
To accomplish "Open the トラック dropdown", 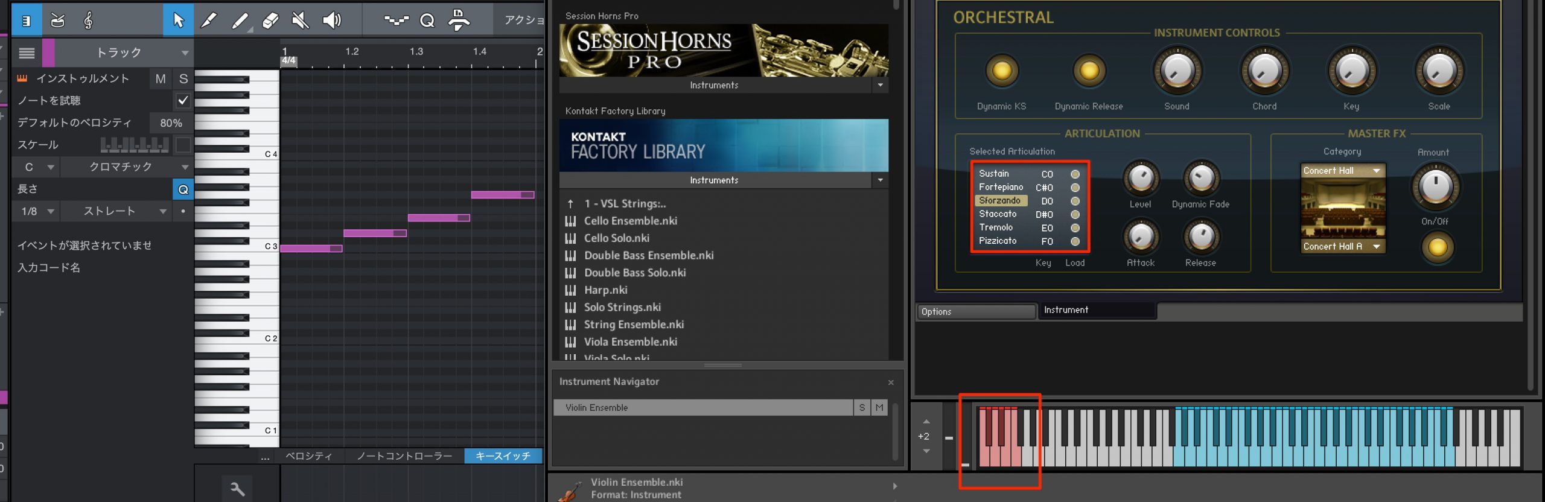I will (x=124, y=53).
